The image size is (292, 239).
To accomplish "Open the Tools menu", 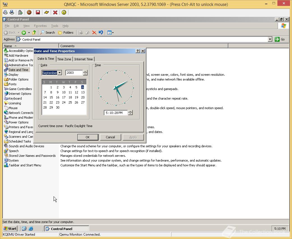I will point(55,26).
